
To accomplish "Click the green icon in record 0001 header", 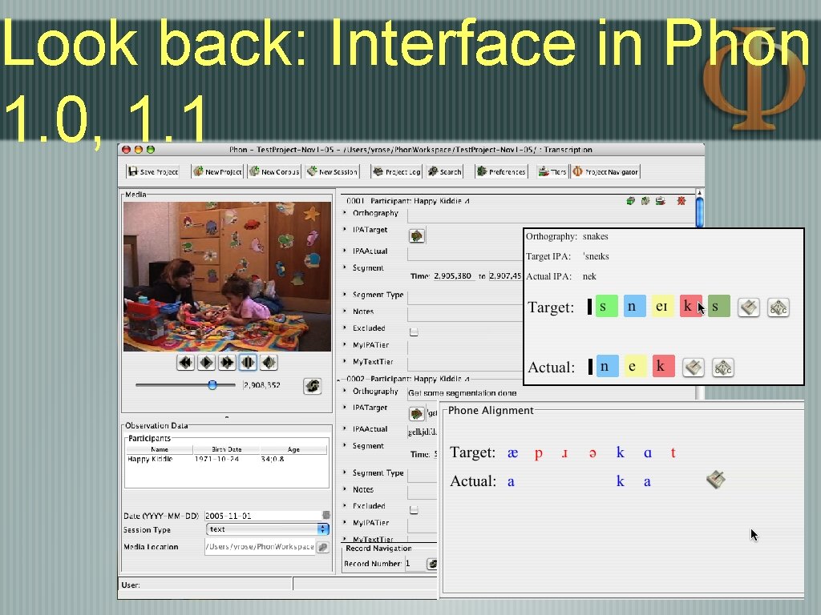I will (x=631, y=201).
